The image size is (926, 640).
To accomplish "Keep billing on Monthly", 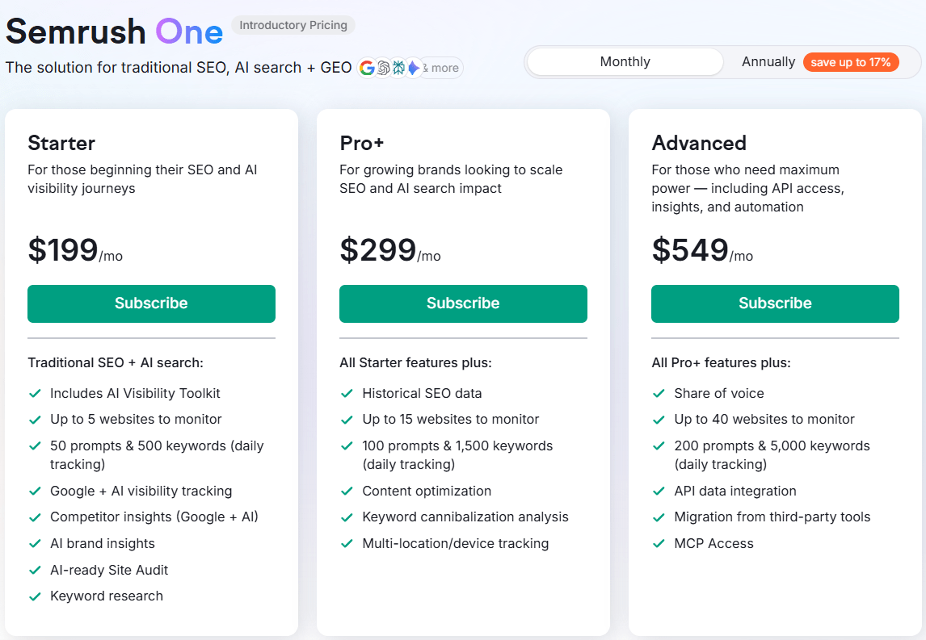I will pos(624,61).
